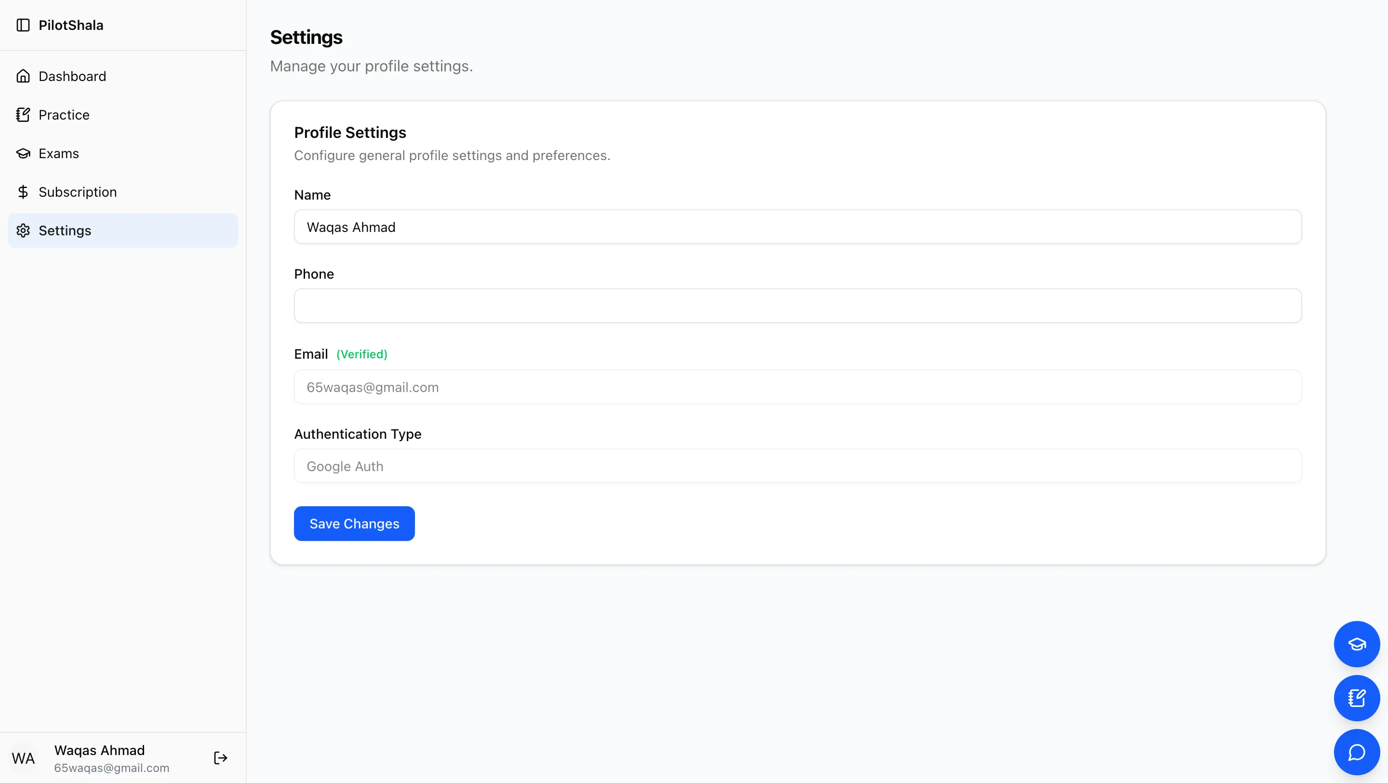Select the Subscription dollar icon
This screenshot has width=1388, height=783.
click(x=23, y=192)
